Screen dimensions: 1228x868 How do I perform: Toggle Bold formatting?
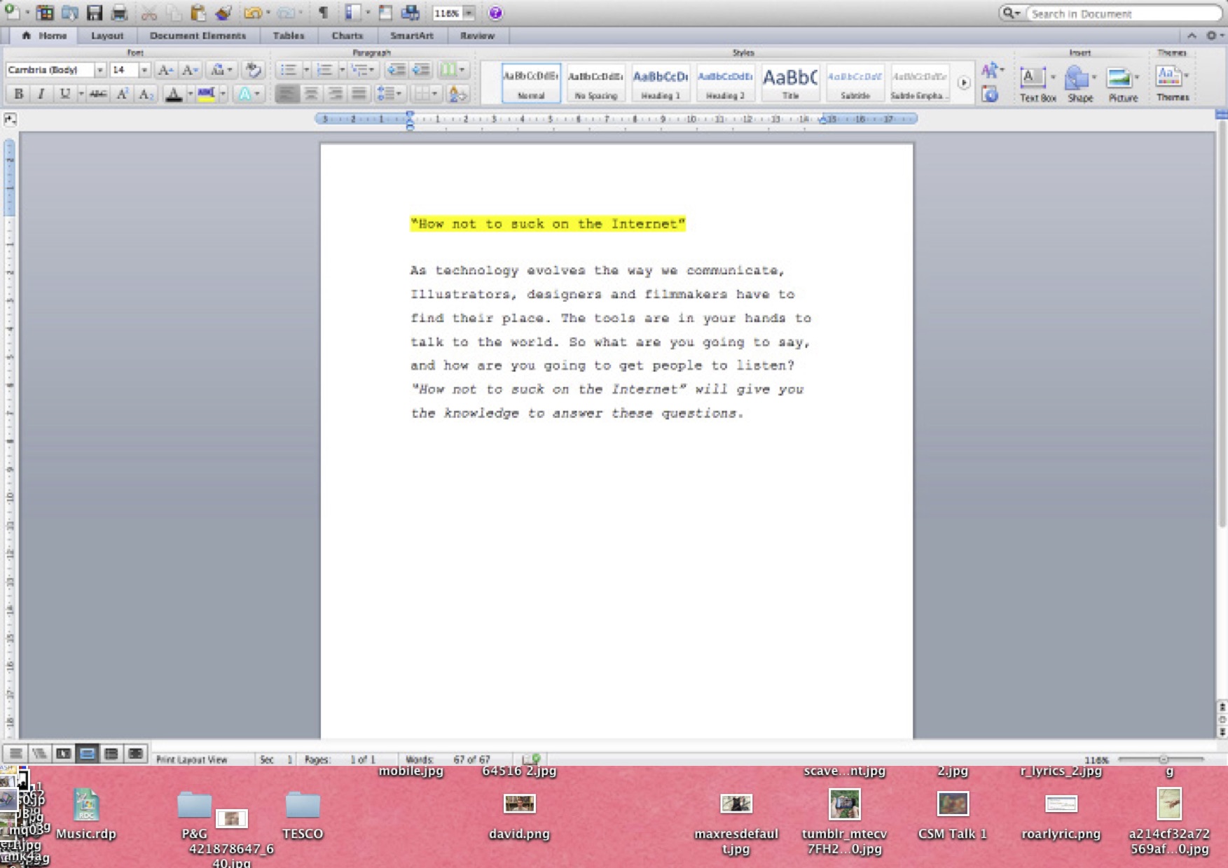[x=19, y=94]
